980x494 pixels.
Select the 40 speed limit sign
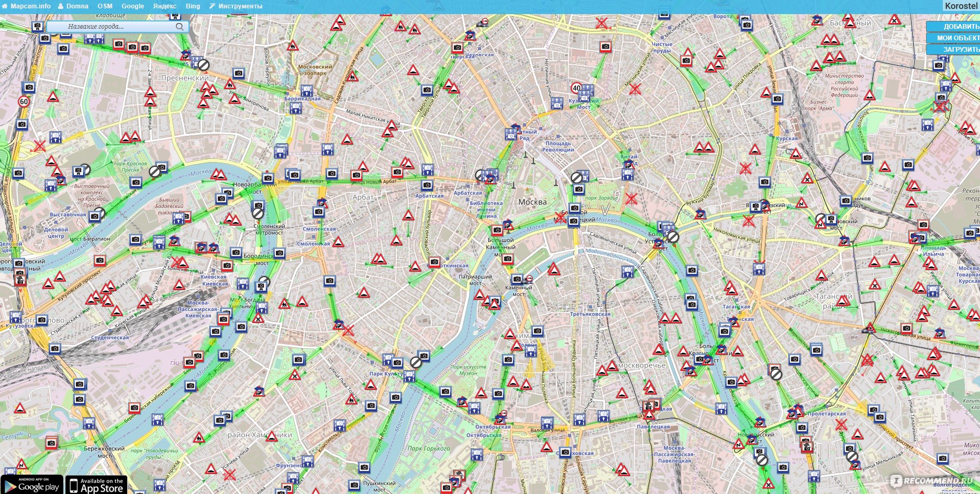[576, 88]
